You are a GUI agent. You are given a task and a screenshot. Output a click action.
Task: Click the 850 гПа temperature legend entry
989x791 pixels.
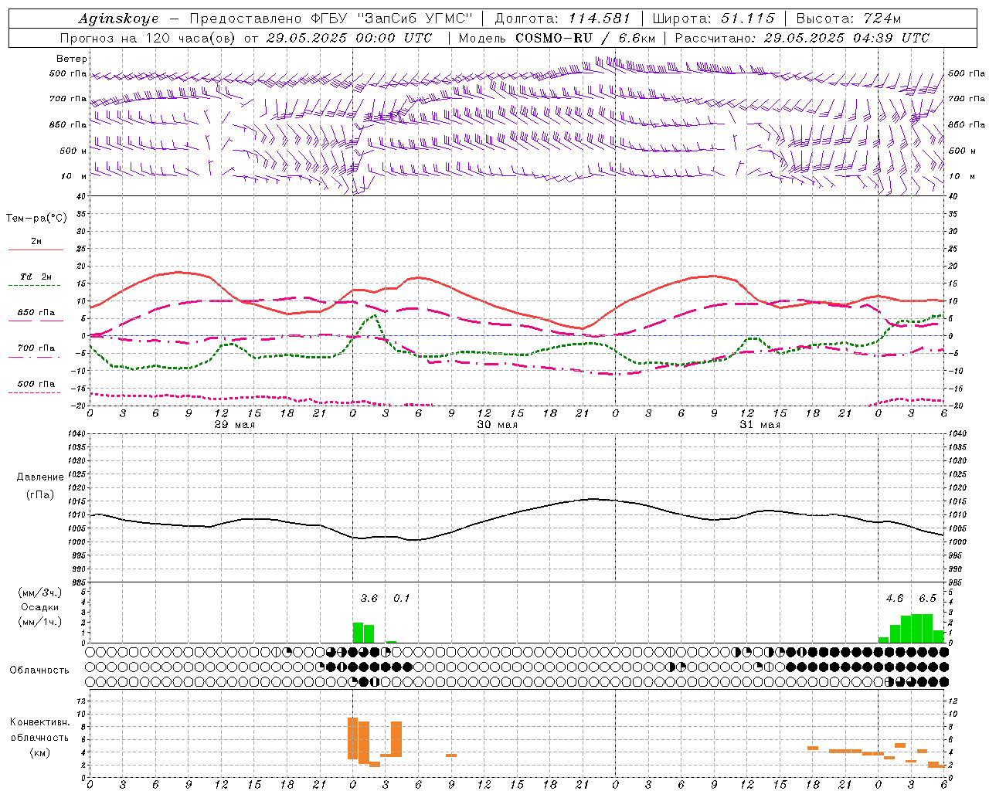pyautogui.click(x=36, y=313)
